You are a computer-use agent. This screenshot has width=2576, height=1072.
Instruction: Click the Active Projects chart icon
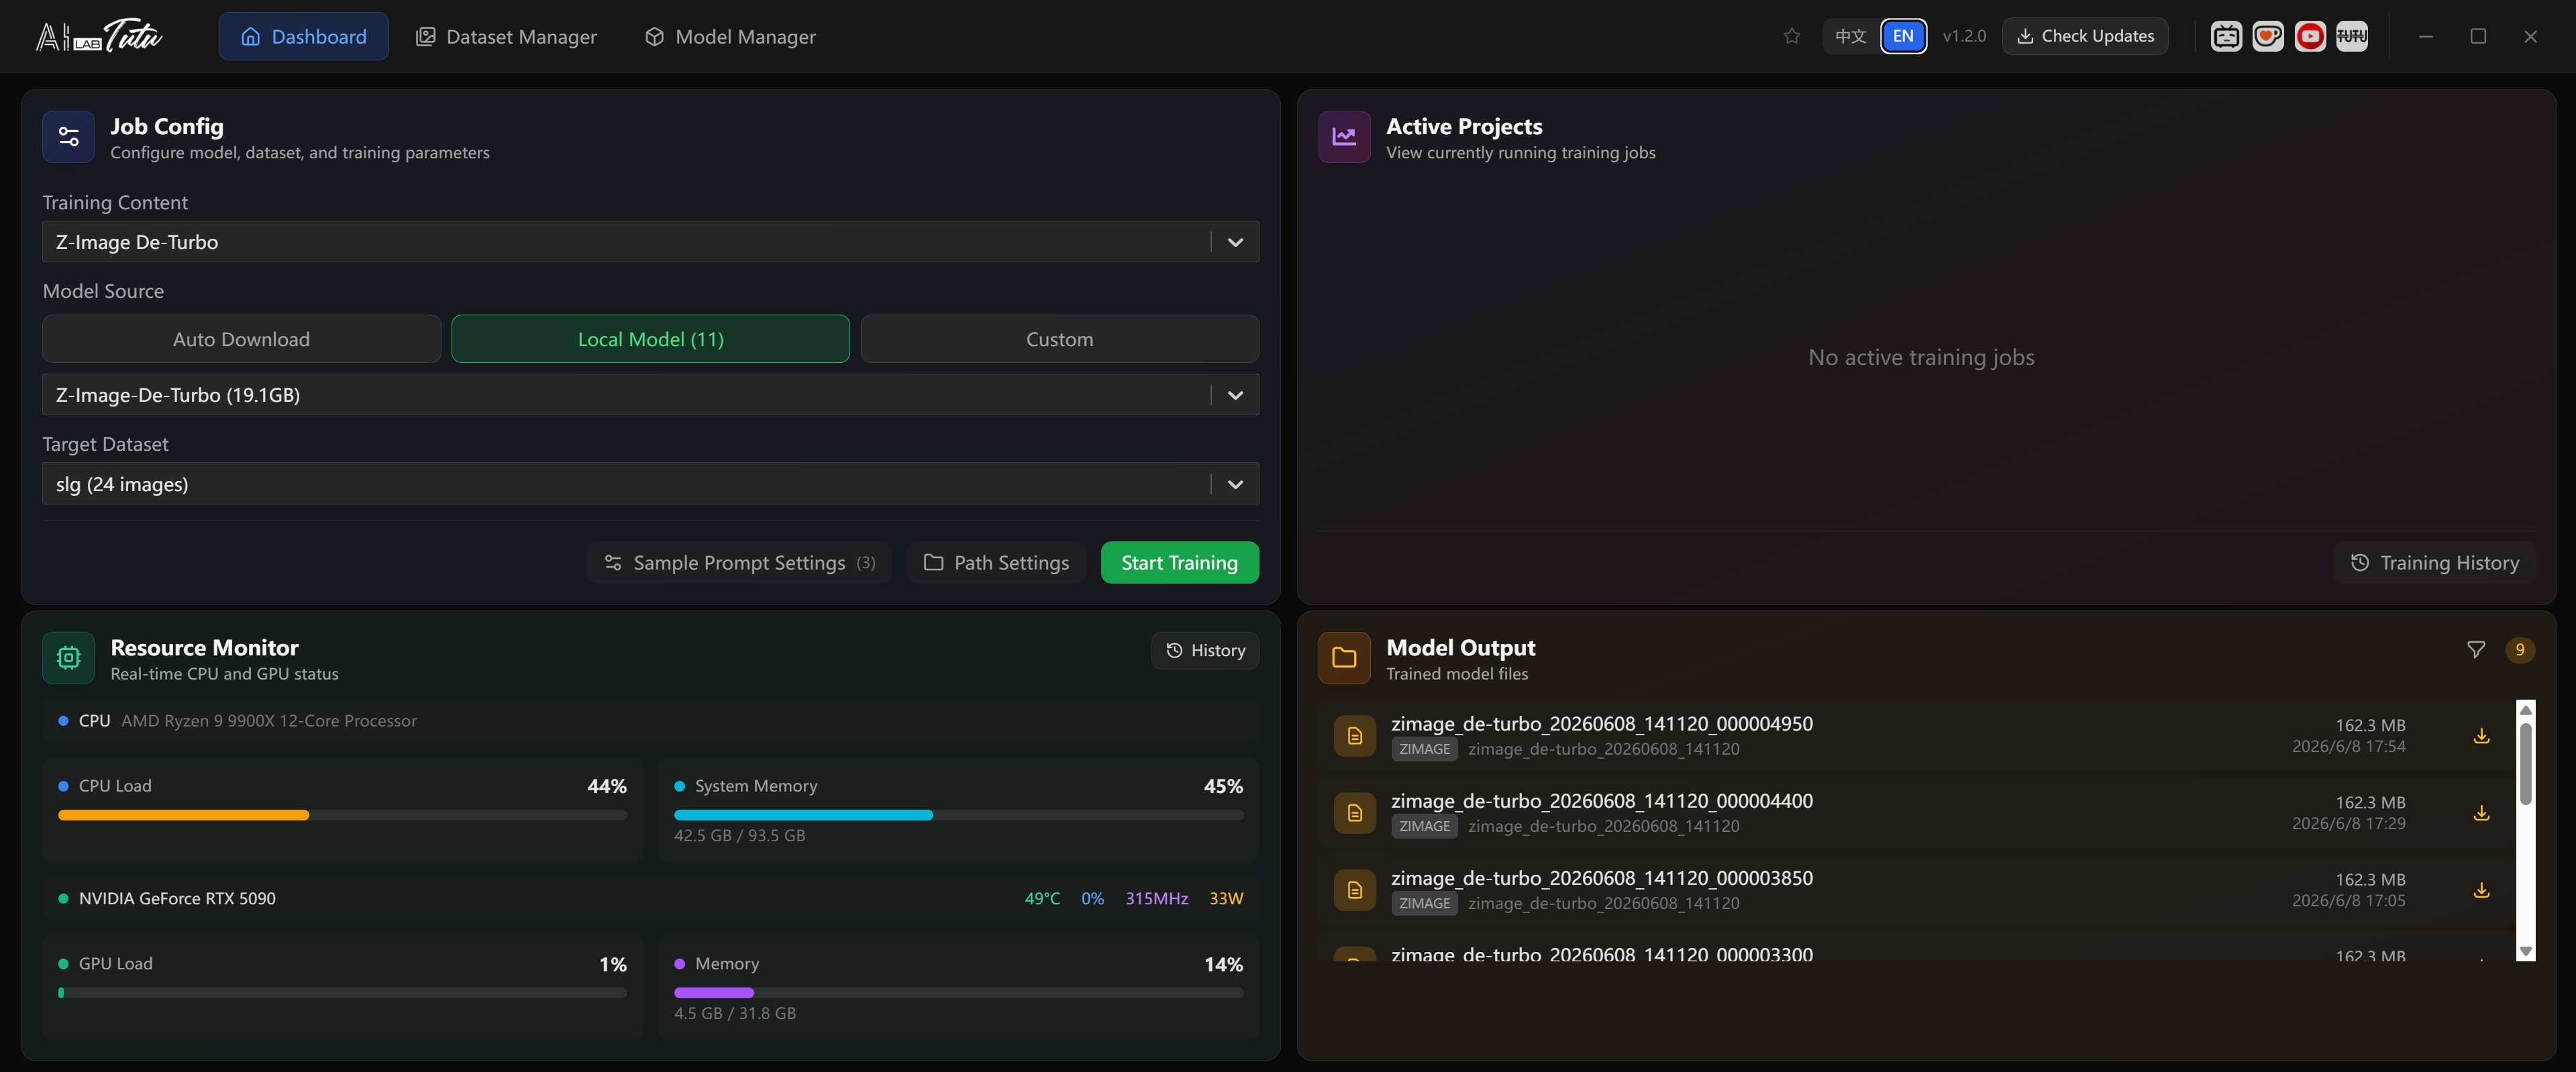[1344, 136]
